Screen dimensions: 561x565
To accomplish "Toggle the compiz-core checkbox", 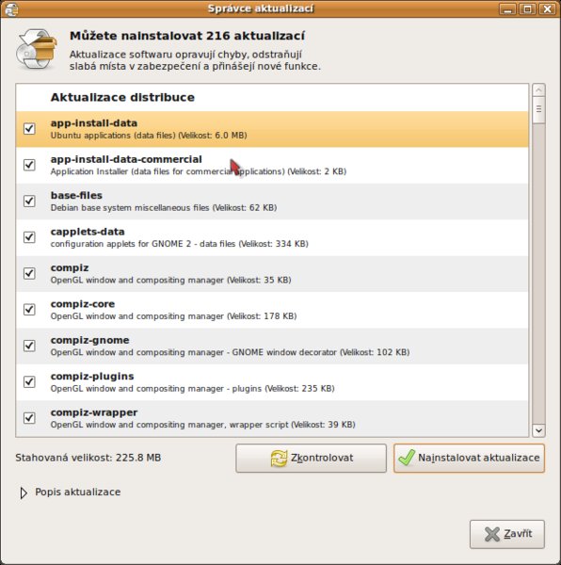I will click(29, 310).
